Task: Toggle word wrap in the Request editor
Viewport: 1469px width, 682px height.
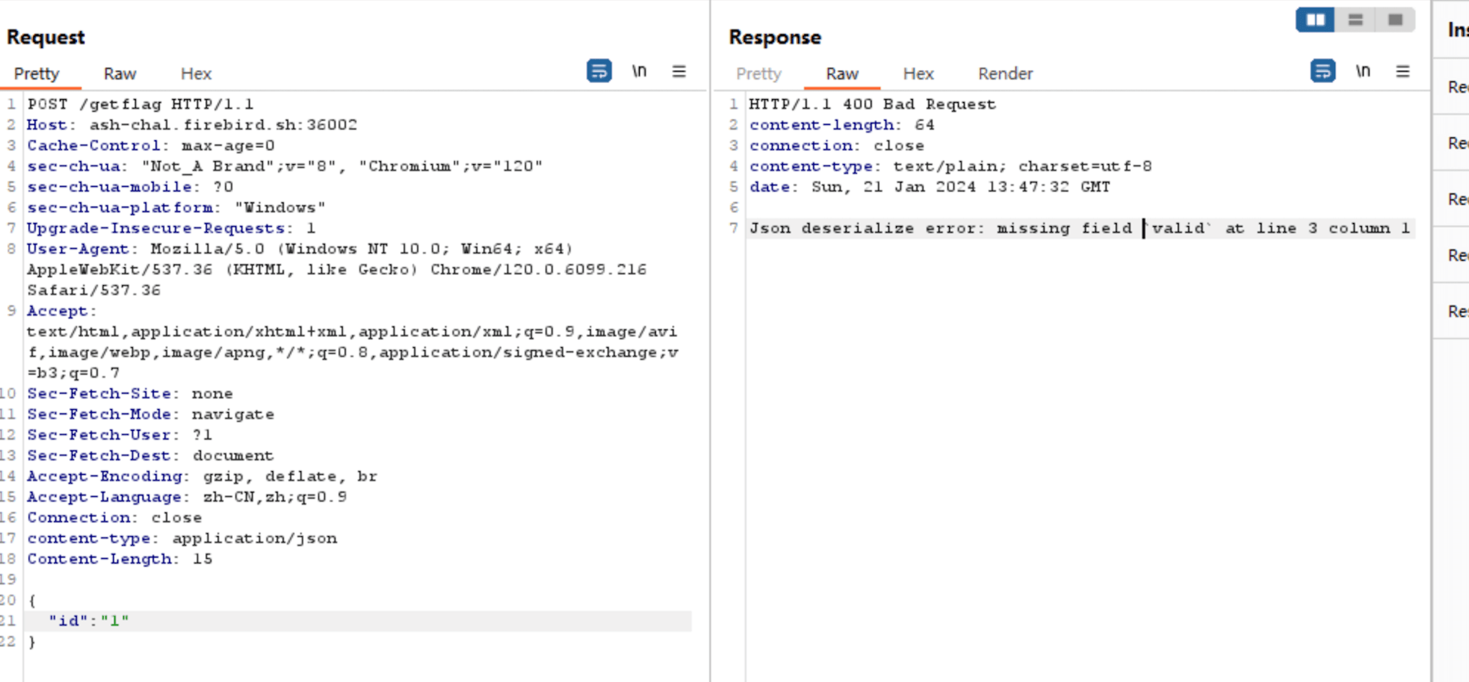Action: tap(599, 70)
